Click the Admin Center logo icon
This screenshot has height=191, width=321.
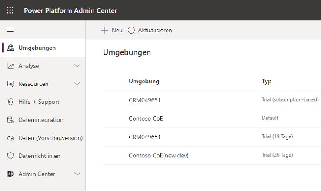(10, 174)
